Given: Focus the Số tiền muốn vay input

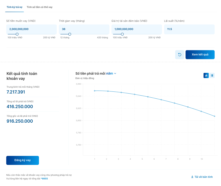Looking at the screenshot, I should [x=31, y=29].
